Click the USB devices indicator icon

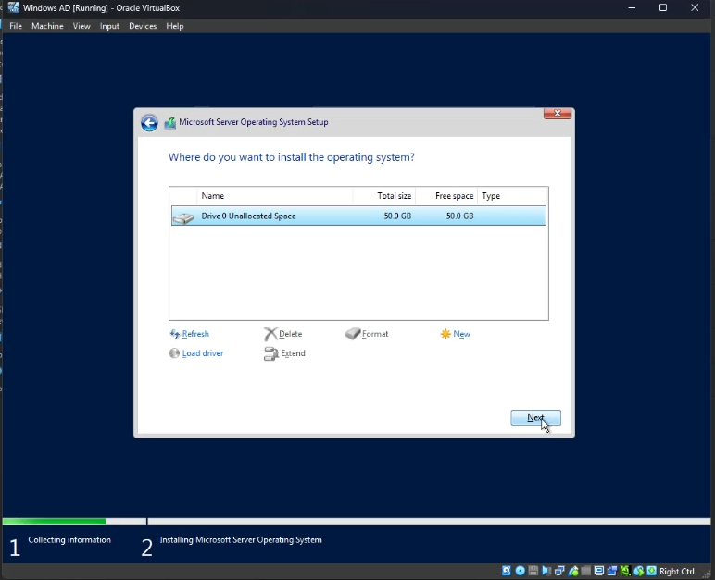(573, 571)
